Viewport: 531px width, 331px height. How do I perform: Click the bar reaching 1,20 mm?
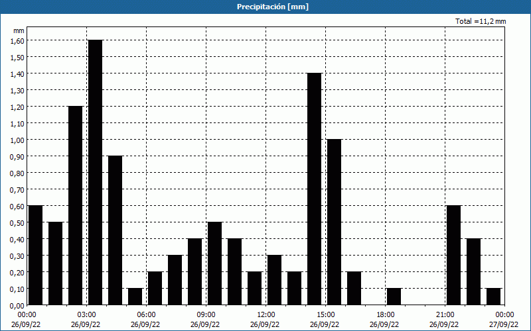(x=75, y=205)
